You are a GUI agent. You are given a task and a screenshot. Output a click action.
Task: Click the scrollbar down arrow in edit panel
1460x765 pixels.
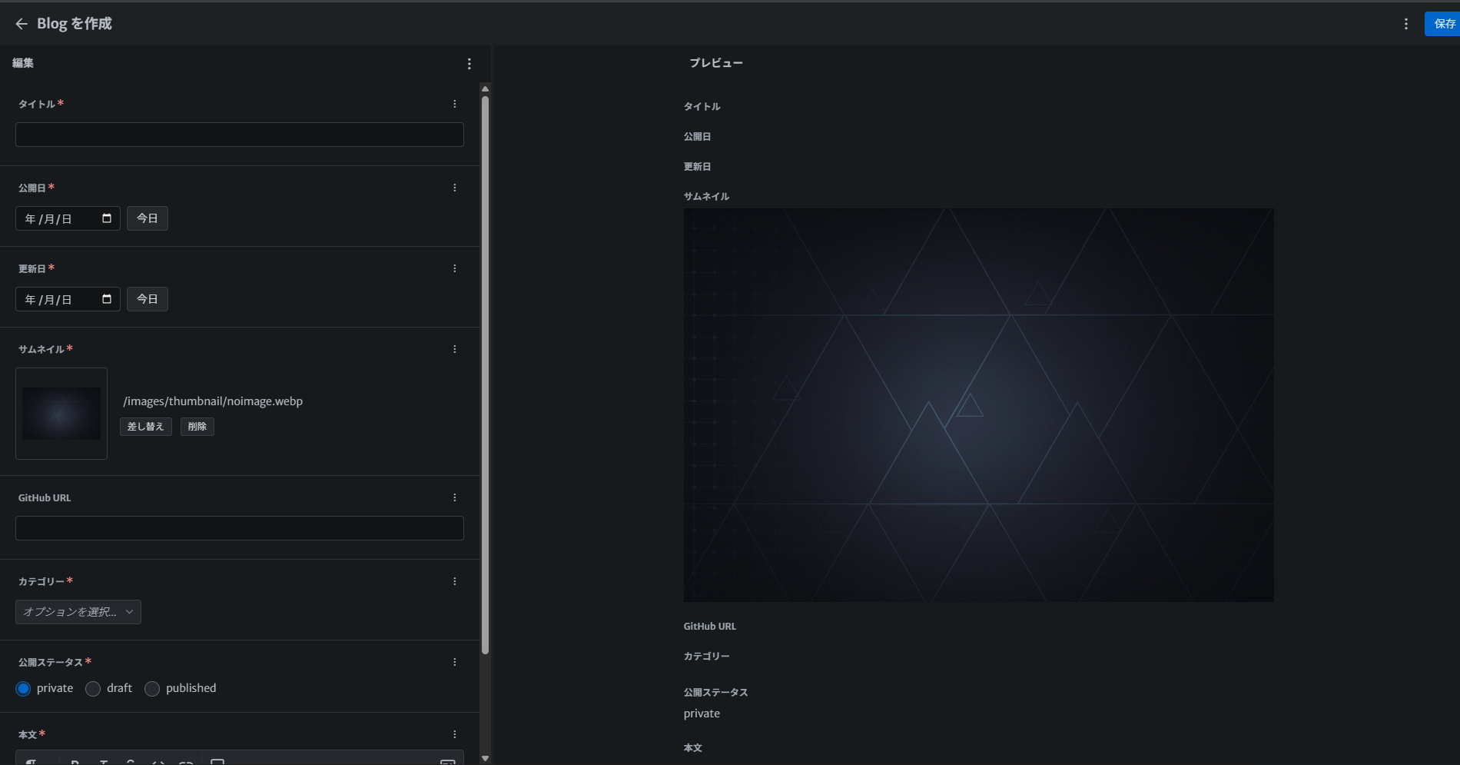click(x=485, y=758)
